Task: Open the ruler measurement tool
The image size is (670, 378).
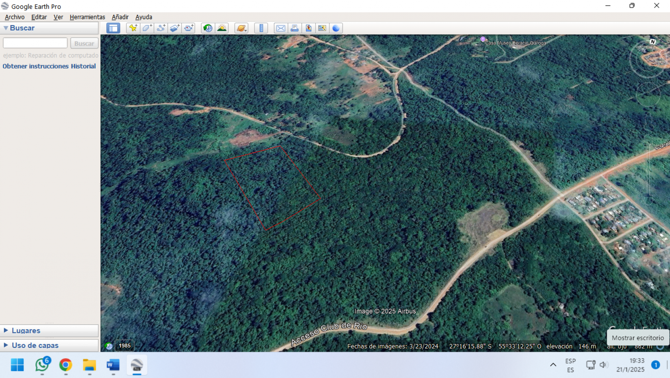Action: click(261, 28)
